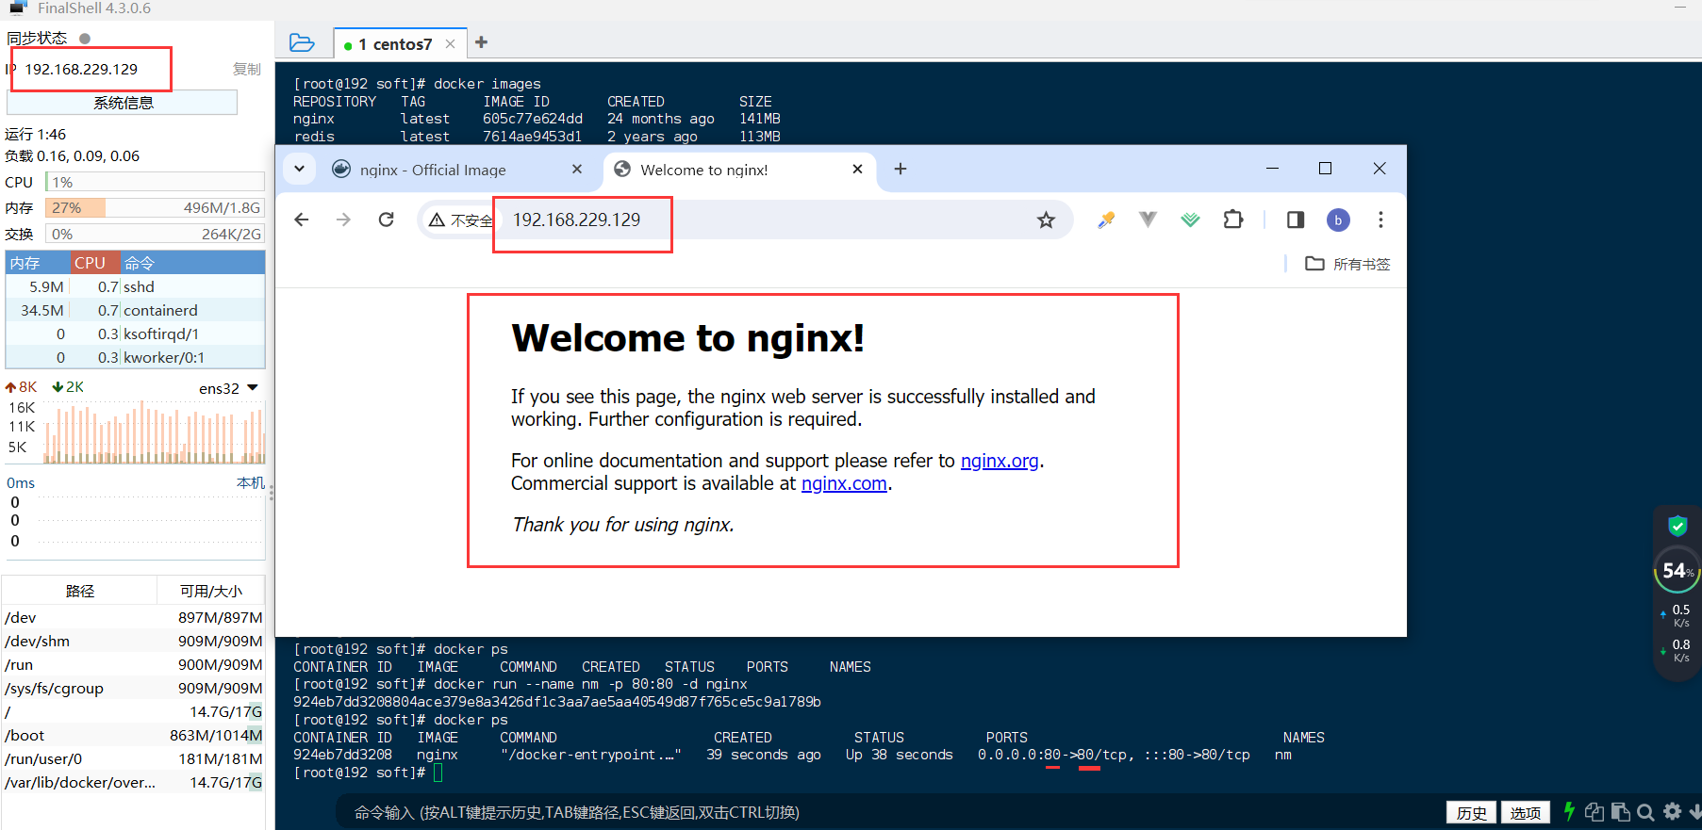Reload the nginx welcome page
This screenshot has width=1702, height=830.
pyautogui.click(x=386, y=220)
